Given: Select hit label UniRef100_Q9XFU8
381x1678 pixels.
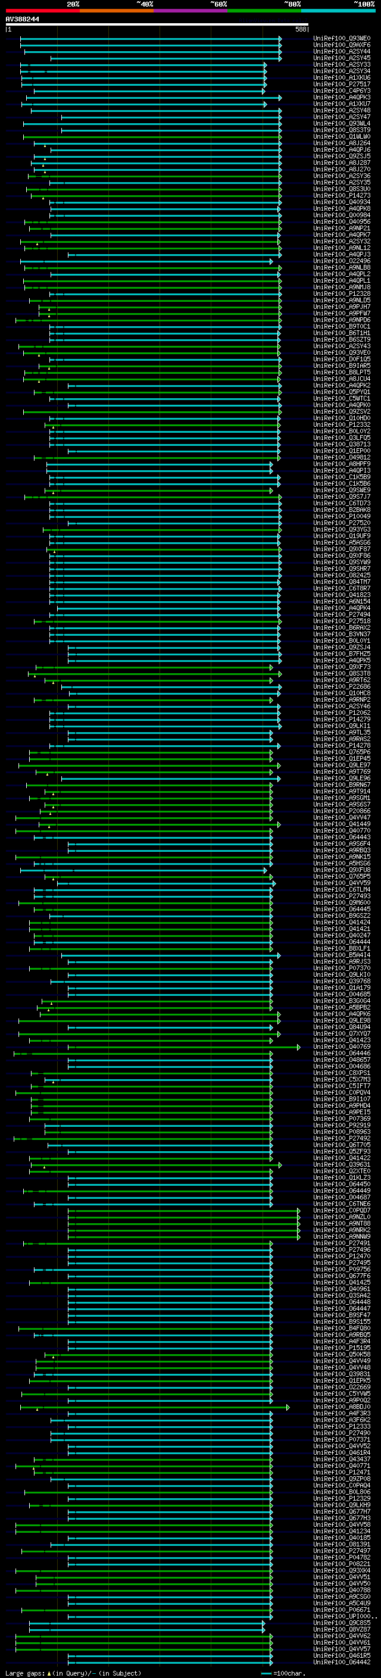Looking at the screenshot, I should click(342, 870).
